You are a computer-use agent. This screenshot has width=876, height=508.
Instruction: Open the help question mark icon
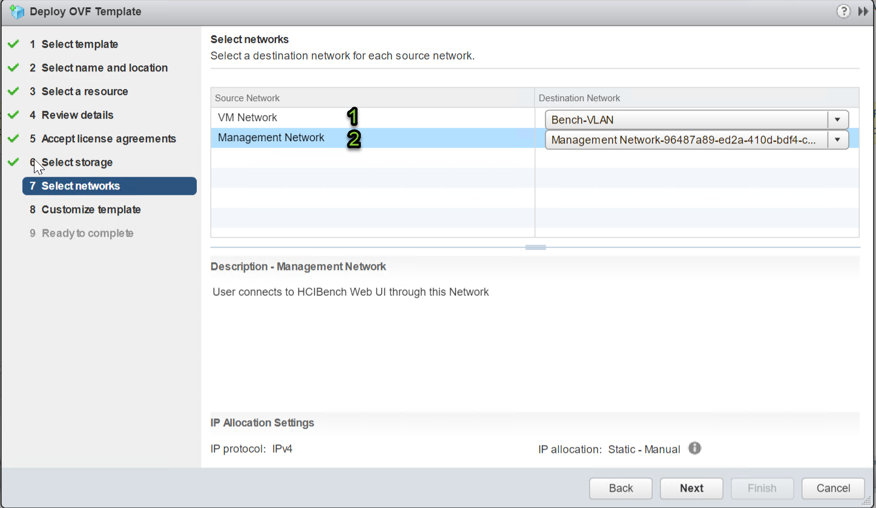[843, 11]
